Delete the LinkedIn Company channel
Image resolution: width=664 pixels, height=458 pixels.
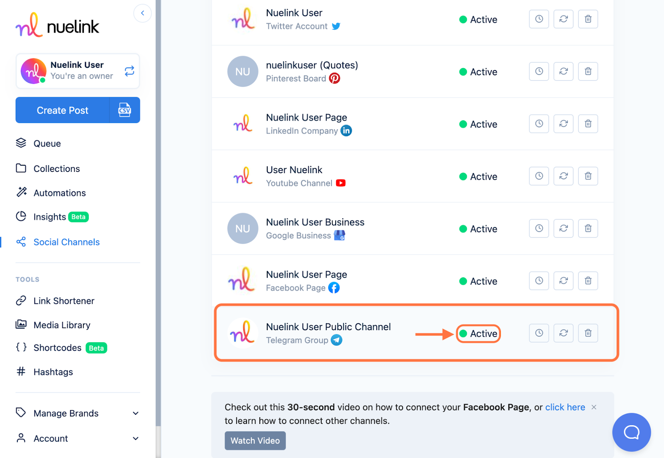(588, 124)
